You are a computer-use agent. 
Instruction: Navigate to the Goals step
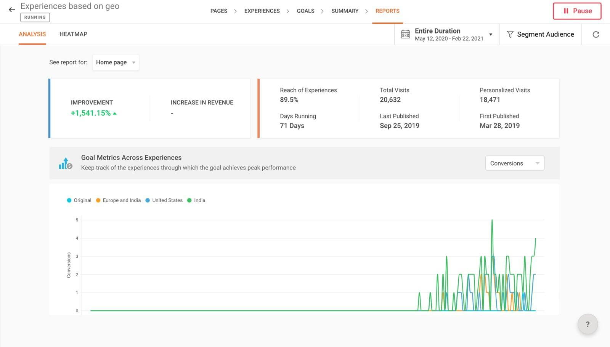(x=305, y=11)
